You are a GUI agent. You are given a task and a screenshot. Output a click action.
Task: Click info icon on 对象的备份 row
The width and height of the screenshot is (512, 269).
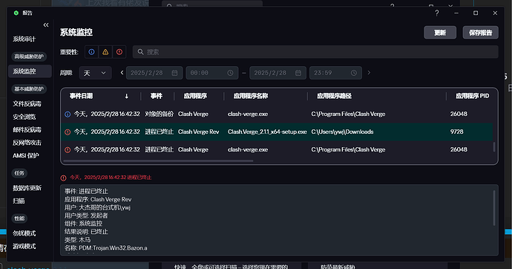pyautogui.click(x=68, y=114)
